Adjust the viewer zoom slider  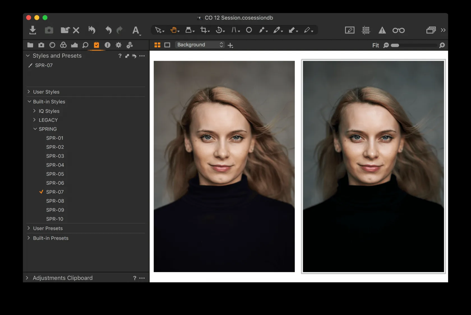tap(395, 45)
